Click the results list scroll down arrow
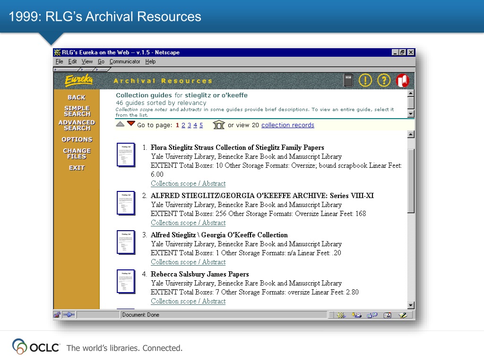This screenshot has width=484, height=363. (x=411, y=305)
